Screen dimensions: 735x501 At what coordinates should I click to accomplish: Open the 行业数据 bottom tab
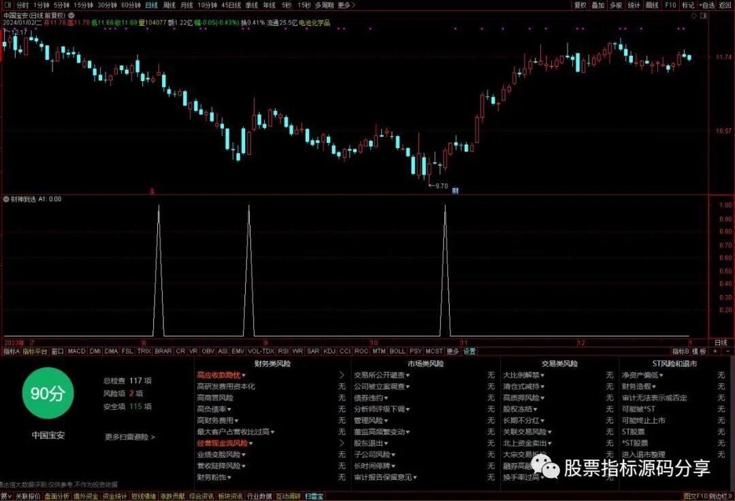click(x=259, y=496)
